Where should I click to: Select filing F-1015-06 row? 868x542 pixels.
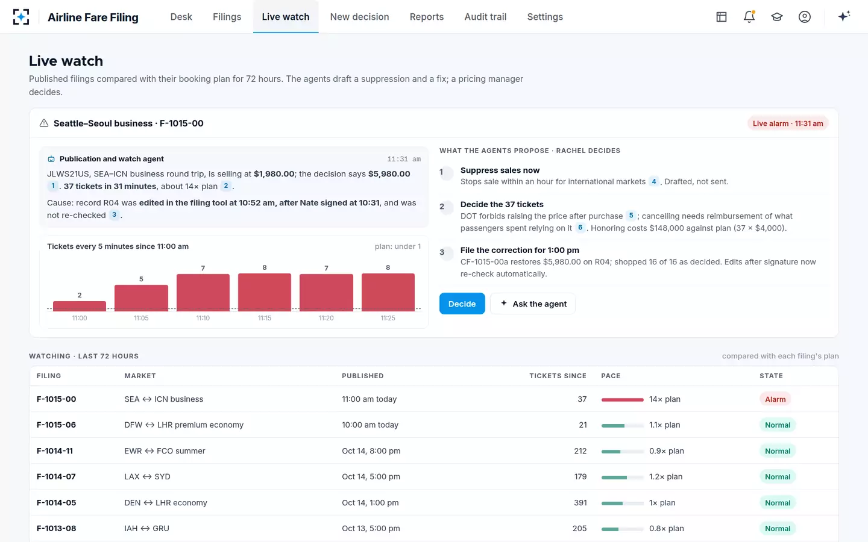coord(434,425)
